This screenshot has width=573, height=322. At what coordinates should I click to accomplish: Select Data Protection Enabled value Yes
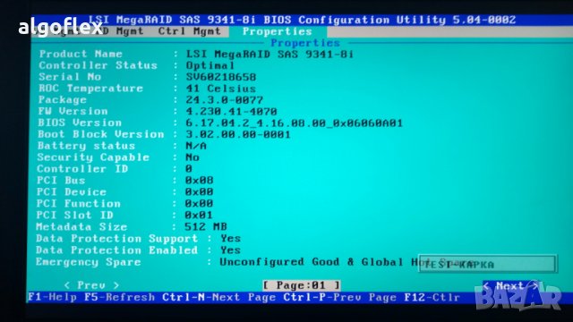tap(230, 250)
